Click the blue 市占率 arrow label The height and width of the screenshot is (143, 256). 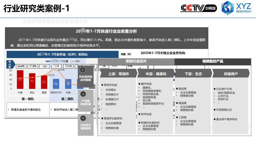10,64
